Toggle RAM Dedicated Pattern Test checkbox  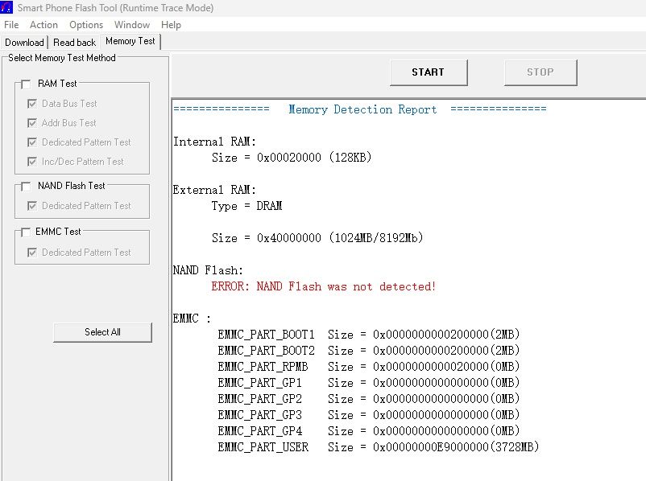point(32,142)
